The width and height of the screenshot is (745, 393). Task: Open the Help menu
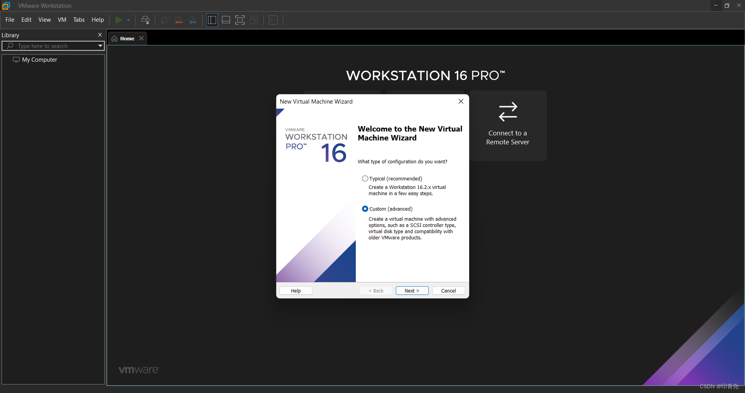click(98, 20)
